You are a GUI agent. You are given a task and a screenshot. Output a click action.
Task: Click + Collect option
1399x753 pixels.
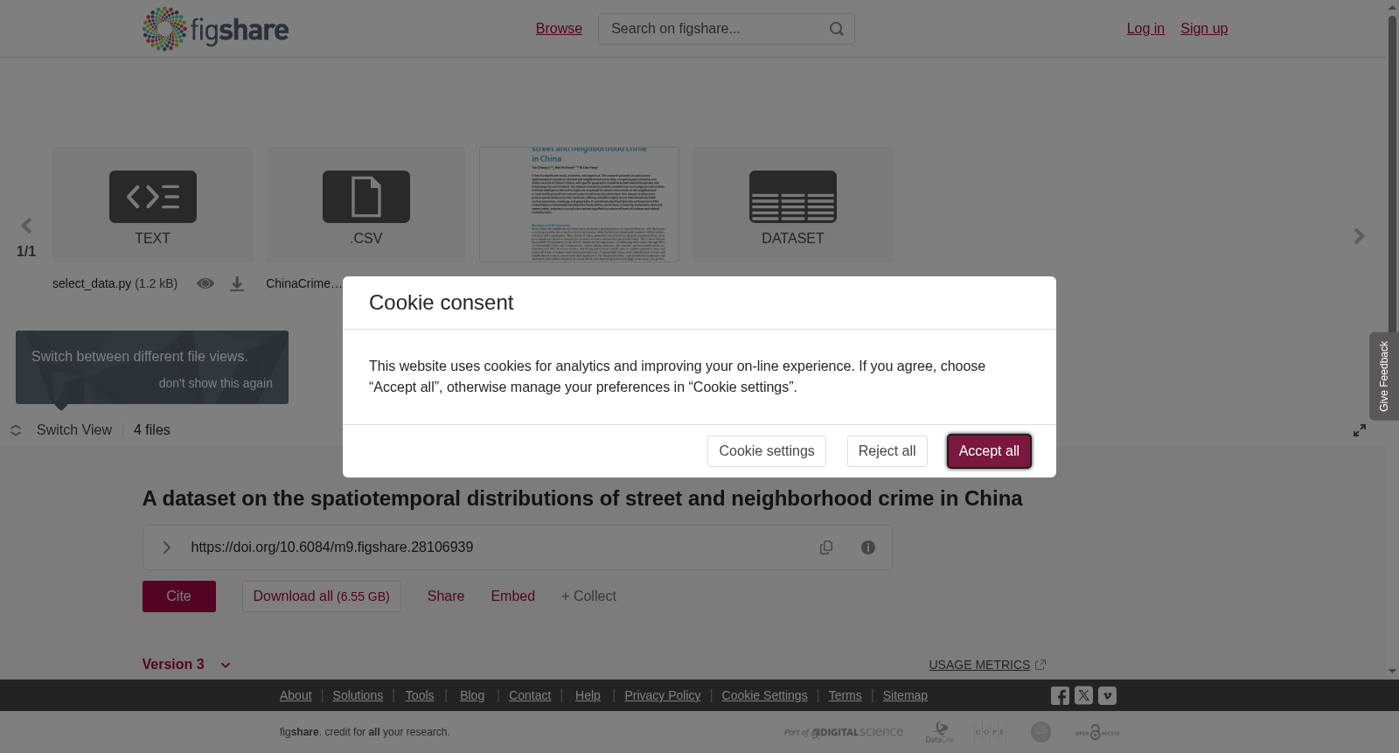[589, 596]
